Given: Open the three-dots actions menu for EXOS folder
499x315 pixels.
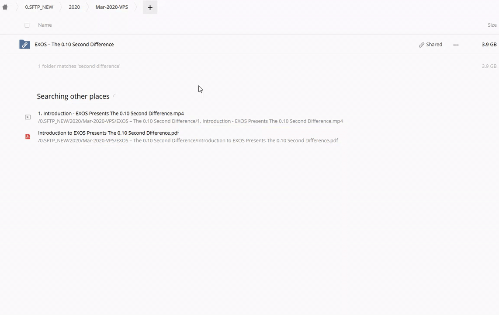Looking at the screenshot, I should tap(456, 45).
